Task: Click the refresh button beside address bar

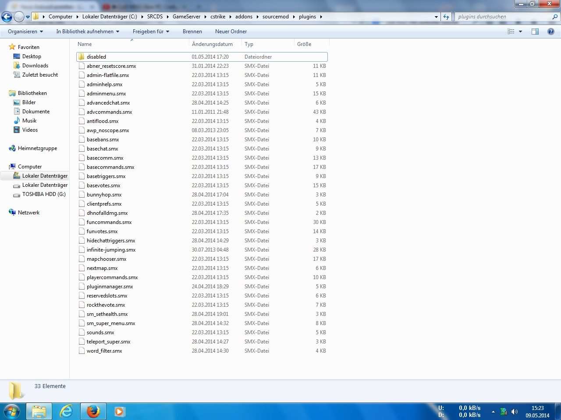Action: [x=446, y=17]
